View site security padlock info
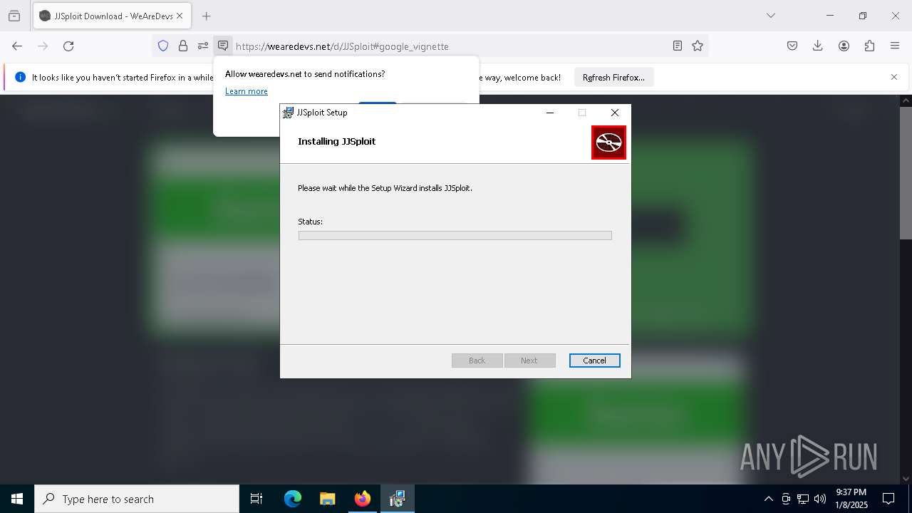This screenshot has width=912, height=513. tap(183, 46)
